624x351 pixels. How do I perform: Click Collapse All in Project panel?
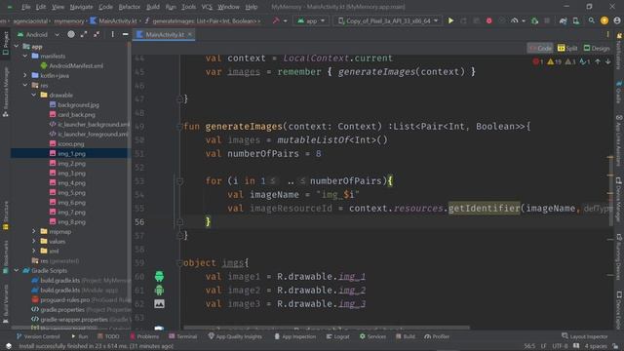coord(97,35)
